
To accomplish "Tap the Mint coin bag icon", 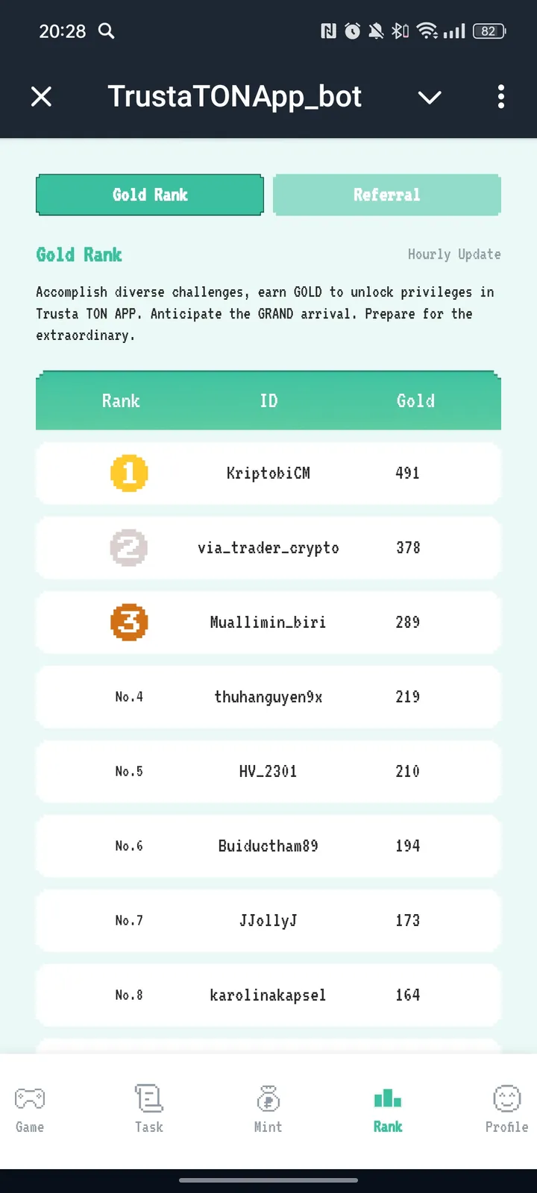I will click(268, 1098).
